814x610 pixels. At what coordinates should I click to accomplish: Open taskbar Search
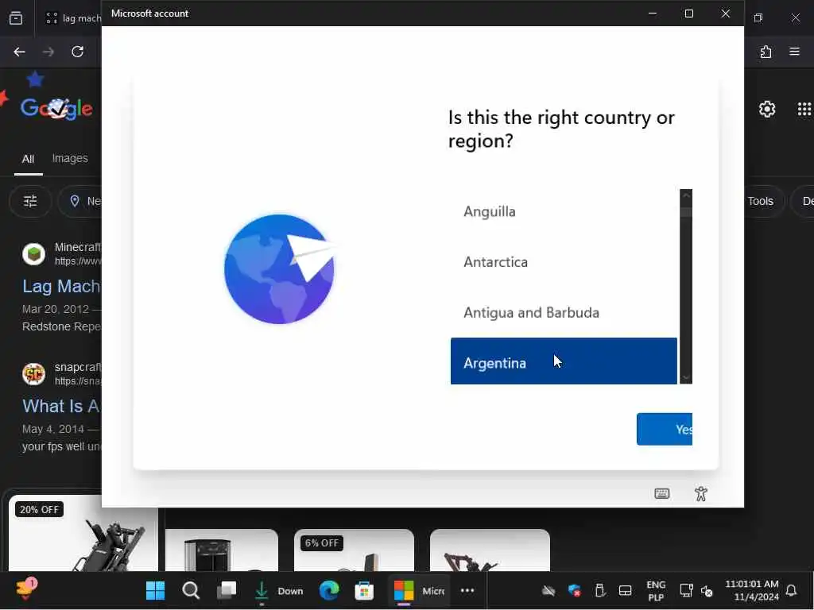(191, 590)
